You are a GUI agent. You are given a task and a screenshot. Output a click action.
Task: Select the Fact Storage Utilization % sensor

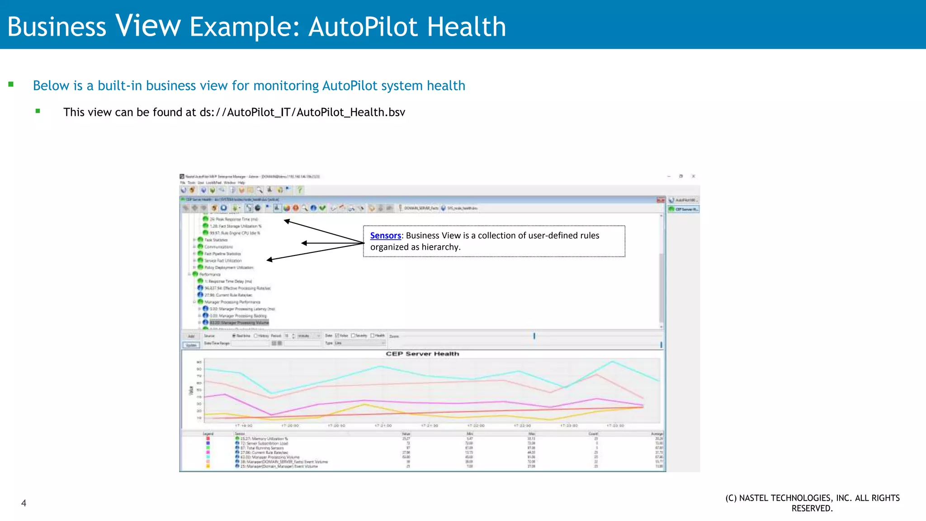(x=235, y=226)
